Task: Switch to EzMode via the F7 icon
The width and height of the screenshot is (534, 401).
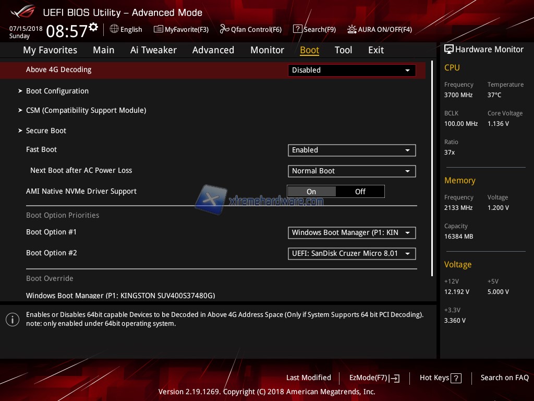Action: tap(395, 378)
